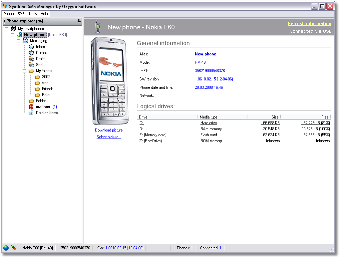Click the E: (Memory card) drive row

pyautogui.click(x=234, y=135)
